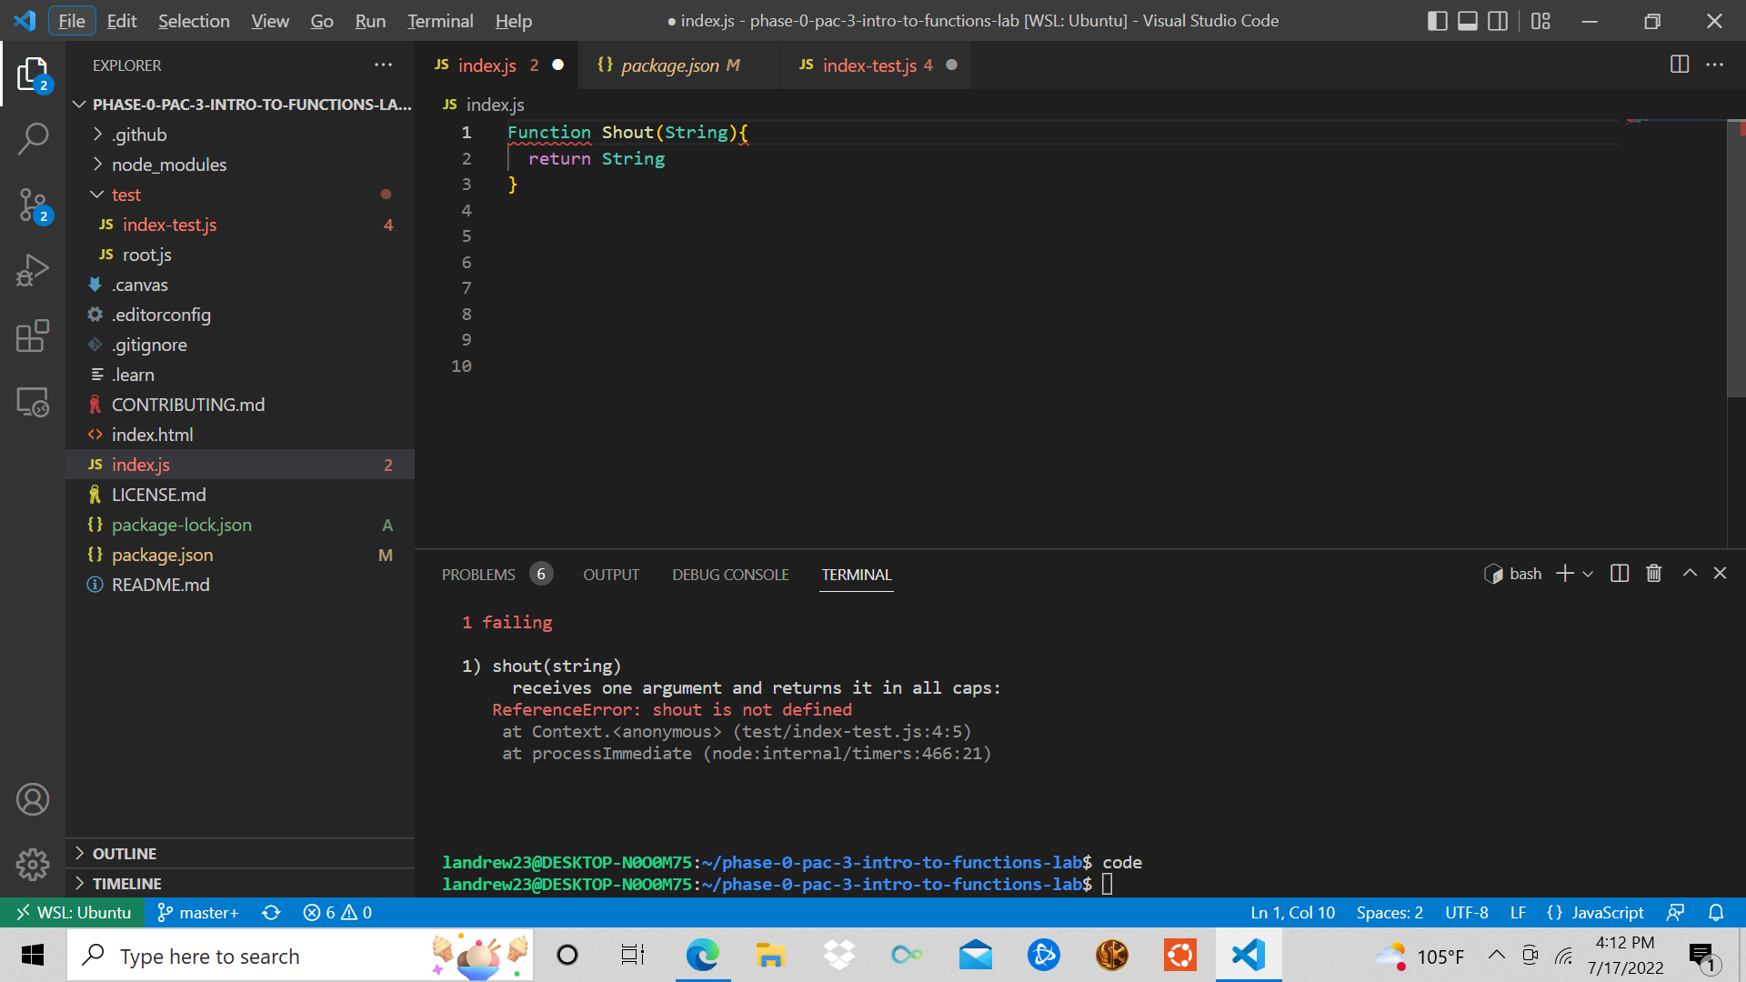The height and width of the screenshot is (982, 1746).
Task: Collapse the test folder
Action: 240,195
